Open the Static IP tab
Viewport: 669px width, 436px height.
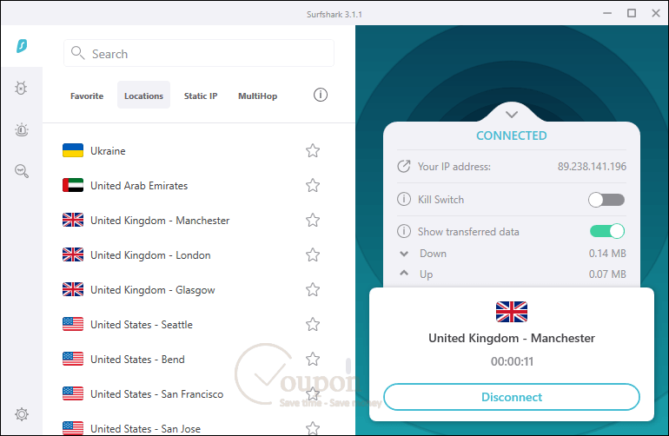(x=201, y=96)
